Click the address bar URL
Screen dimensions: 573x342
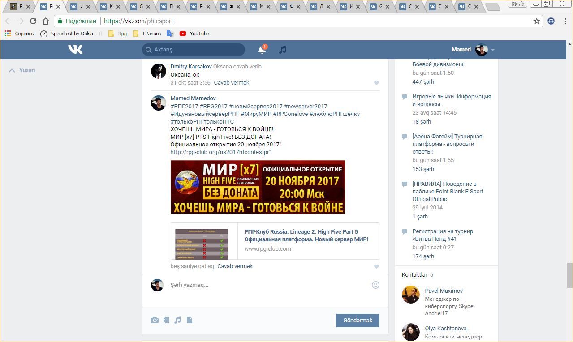pos(138,21)
